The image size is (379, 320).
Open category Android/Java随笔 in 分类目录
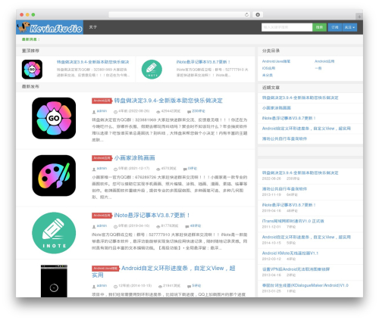[x=276, y=61]
